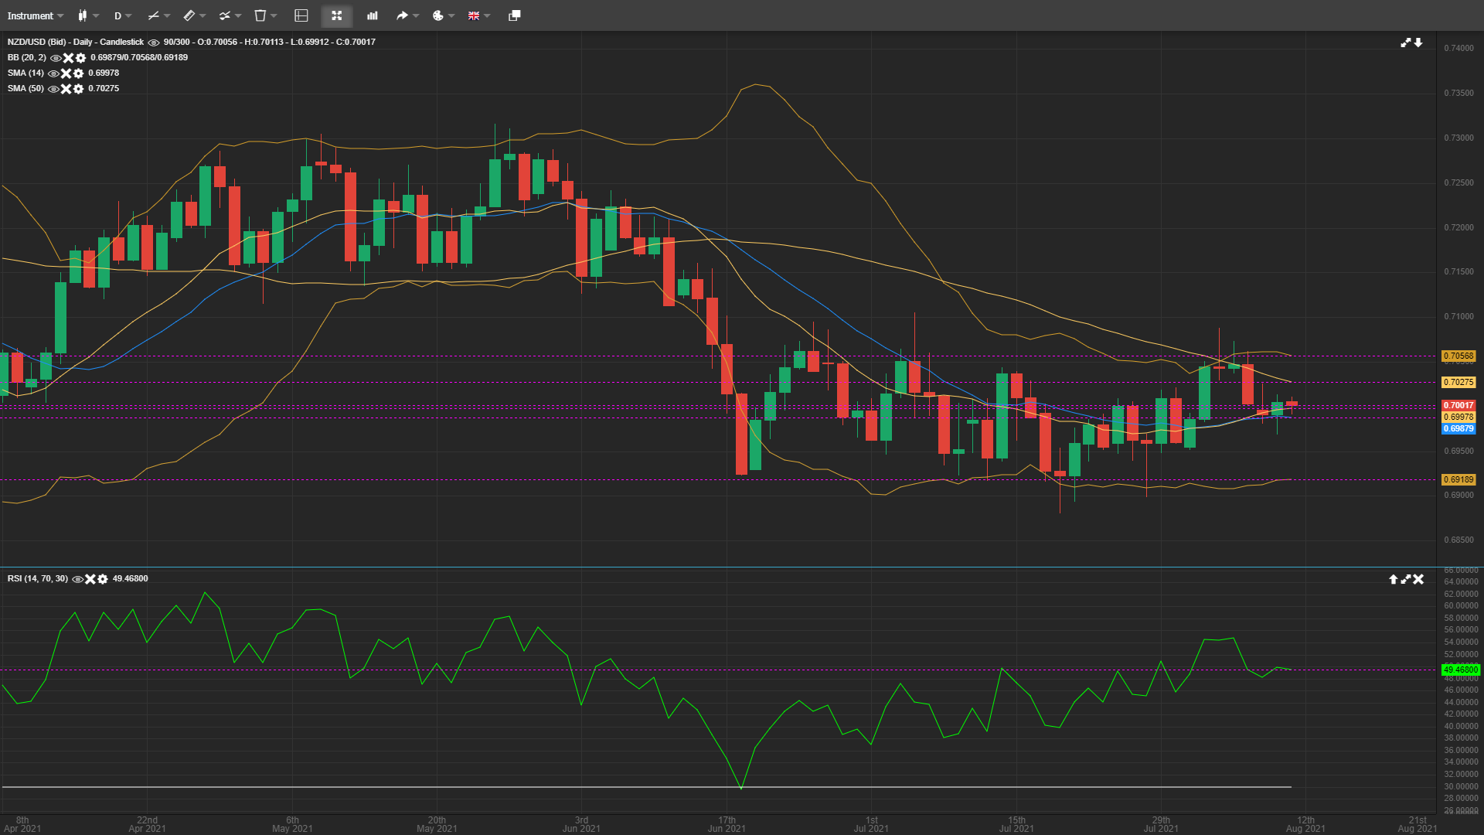This screenshot has width=1484, height=835.
Task: Click the 3rd Jun 2021 date label
Action: tap(581, 824)
